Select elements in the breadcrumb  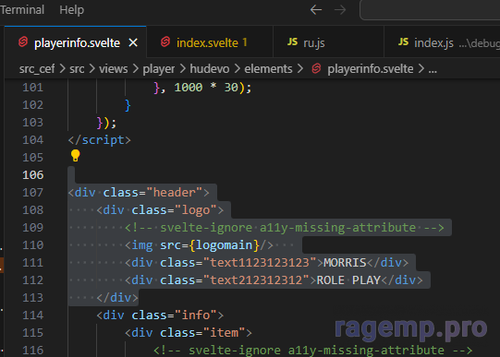click(x=268, y=69)
